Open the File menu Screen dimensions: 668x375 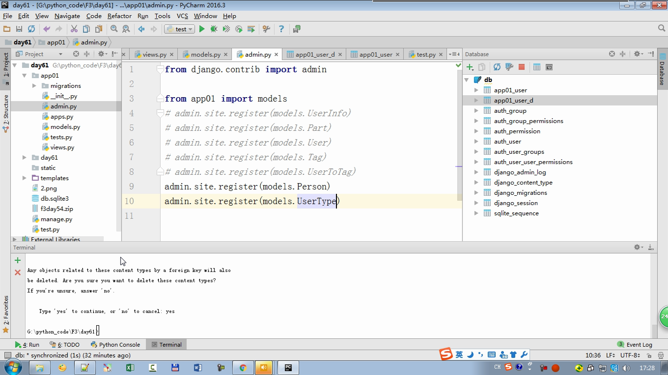(x=7, y=16)
